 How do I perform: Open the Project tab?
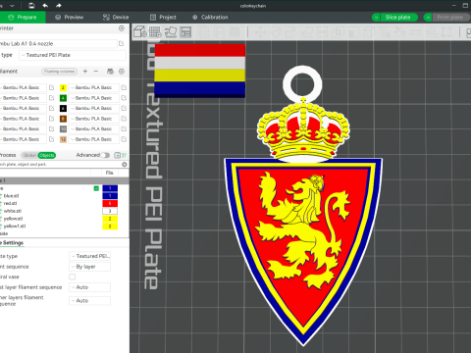[x=163, y=18]
